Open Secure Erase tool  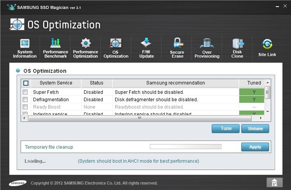tap(177, 48)
